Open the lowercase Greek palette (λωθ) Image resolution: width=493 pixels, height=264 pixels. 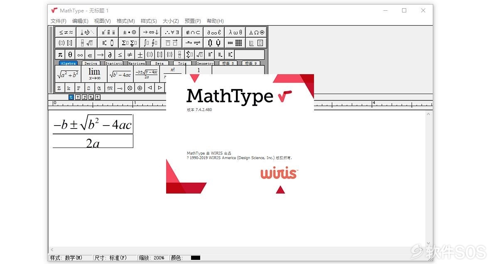click(x=235, y=32)
